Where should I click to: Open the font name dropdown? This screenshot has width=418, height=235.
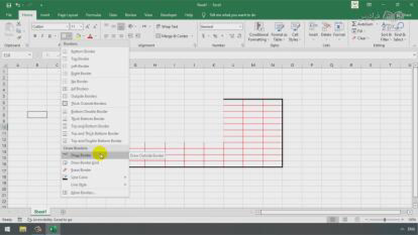pos(67,27)
